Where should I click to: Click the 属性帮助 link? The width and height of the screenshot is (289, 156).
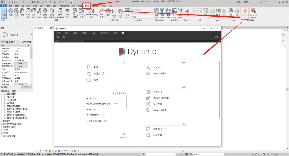pos(4,87)
